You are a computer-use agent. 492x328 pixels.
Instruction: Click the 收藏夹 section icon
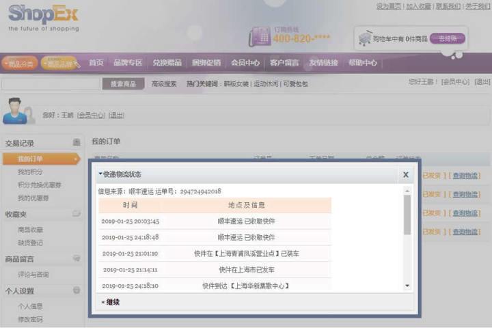pos(77,214)
